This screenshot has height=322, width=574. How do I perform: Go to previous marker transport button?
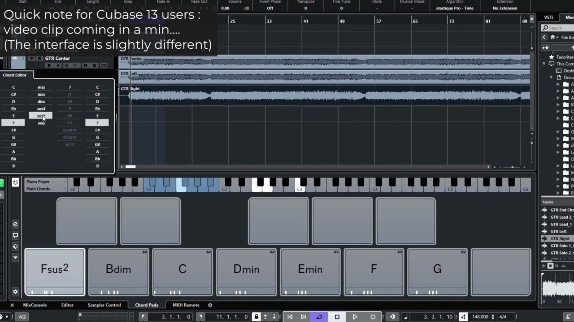(x=290, y=317)
